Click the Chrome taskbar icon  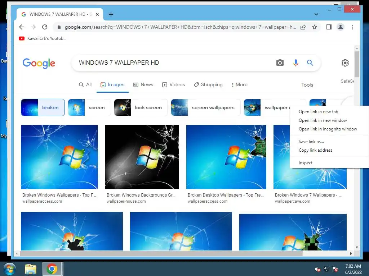coord(52,269)
